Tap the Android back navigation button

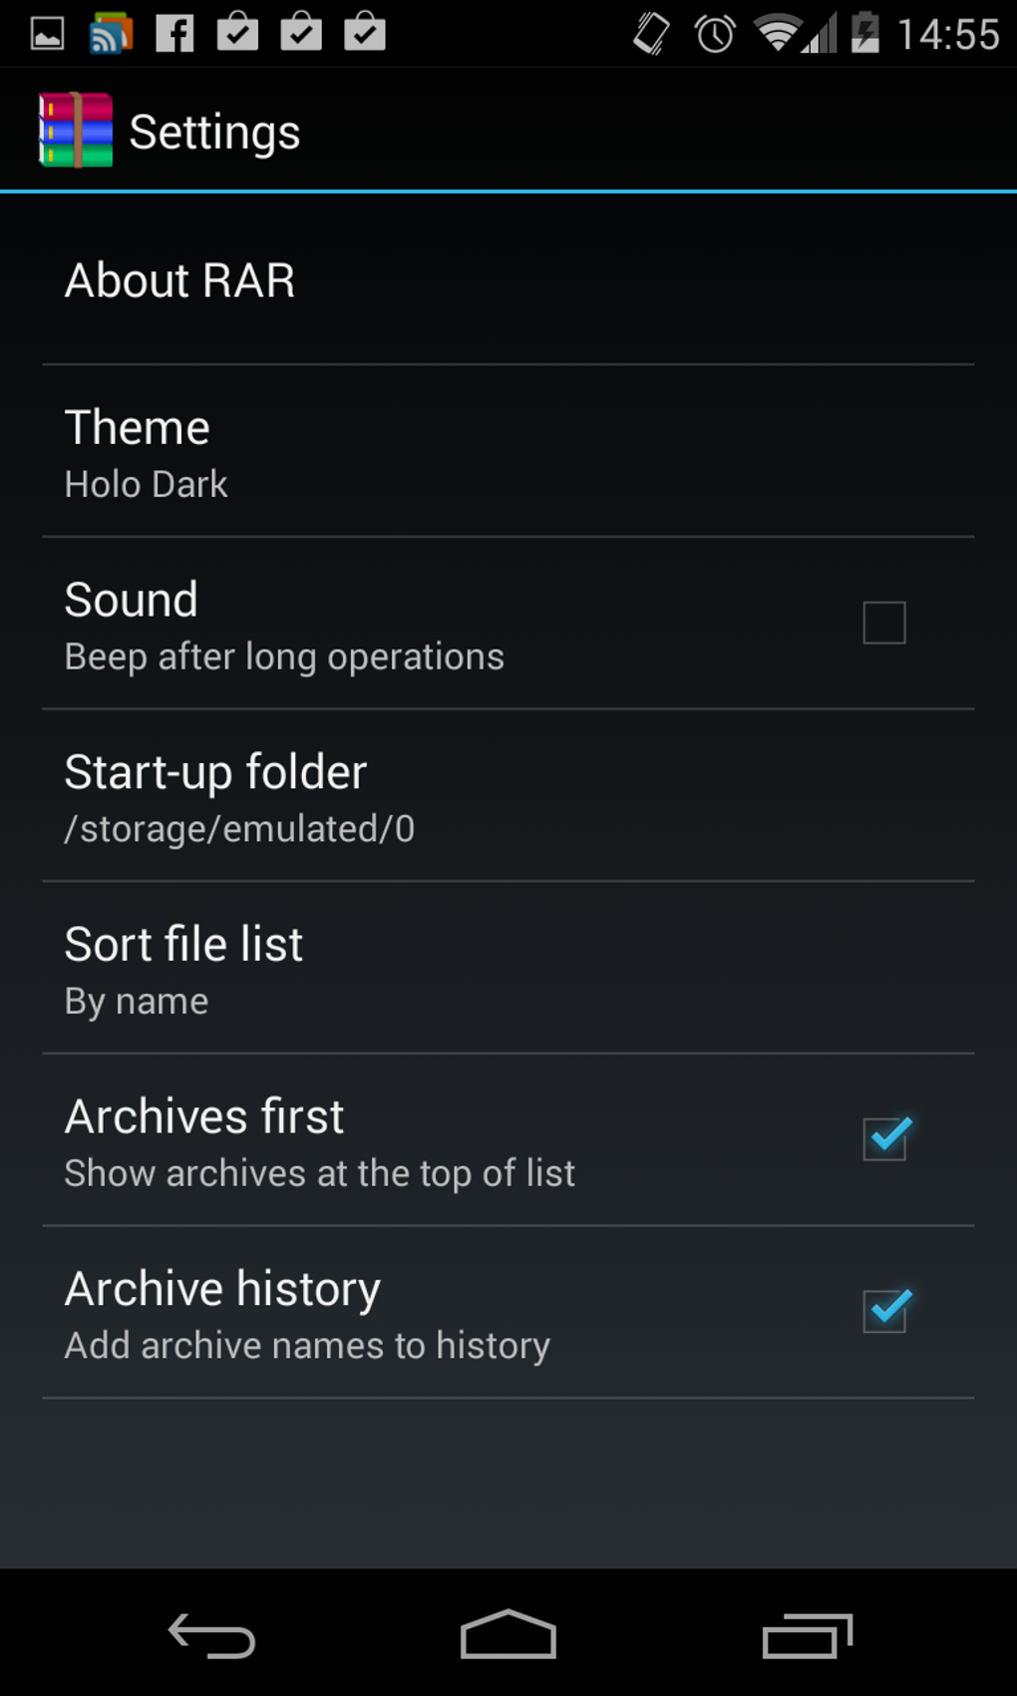tap(211, 1634)
